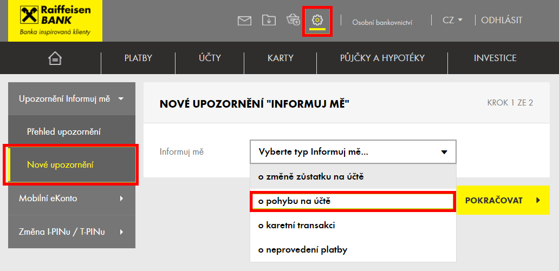
Task: Go to the home icon
Action: pos(55,58)
